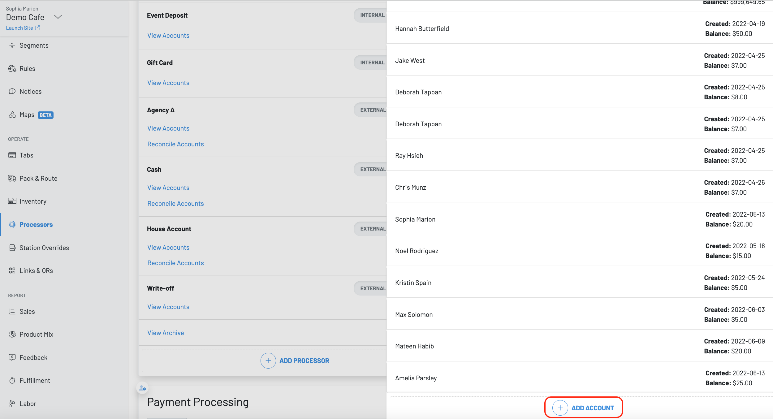Screen dimensions: 773x419
Task: Click the Station Overrides printer icon
Action: pyautogui.click(x=12, y=248)
